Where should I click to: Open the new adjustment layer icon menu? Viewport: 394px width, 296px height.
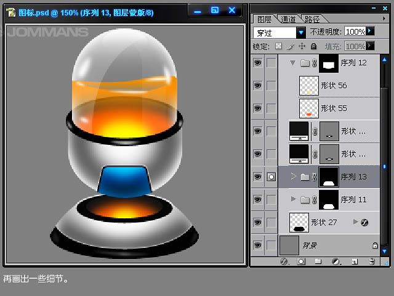[336, 261]
